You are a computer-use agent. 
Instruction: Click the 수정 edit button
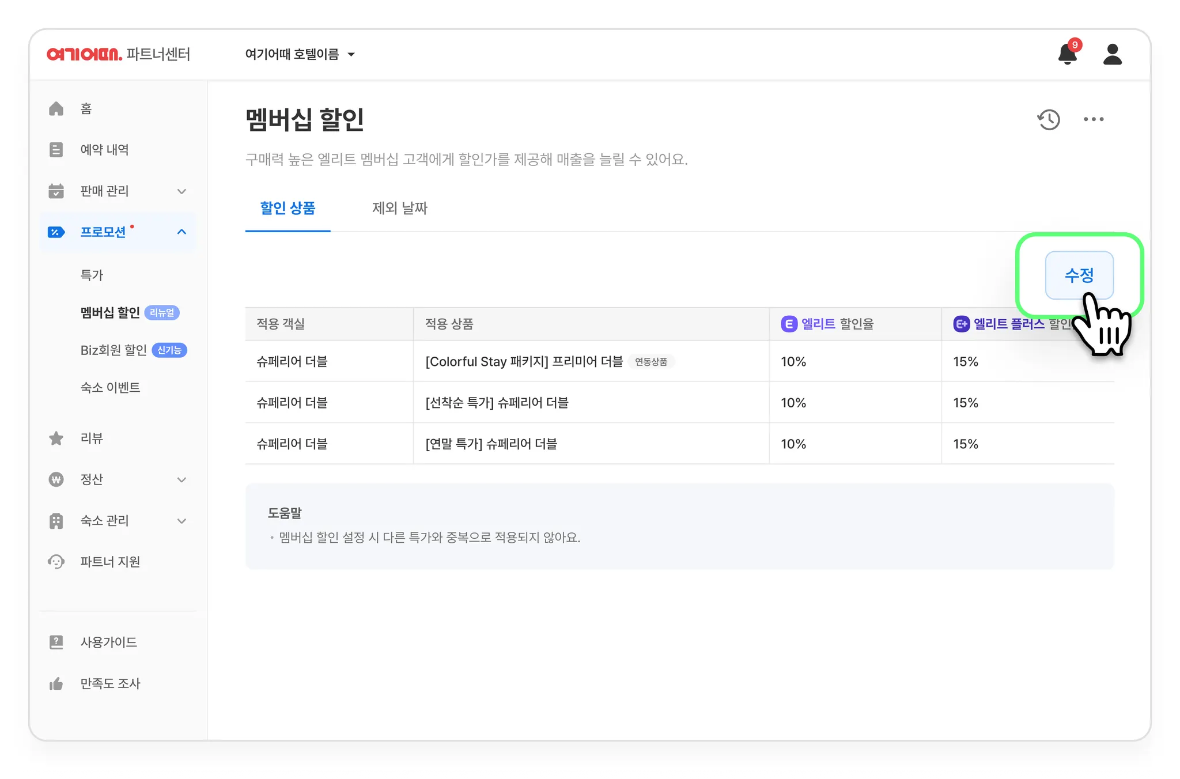(x=1079, y=275)
